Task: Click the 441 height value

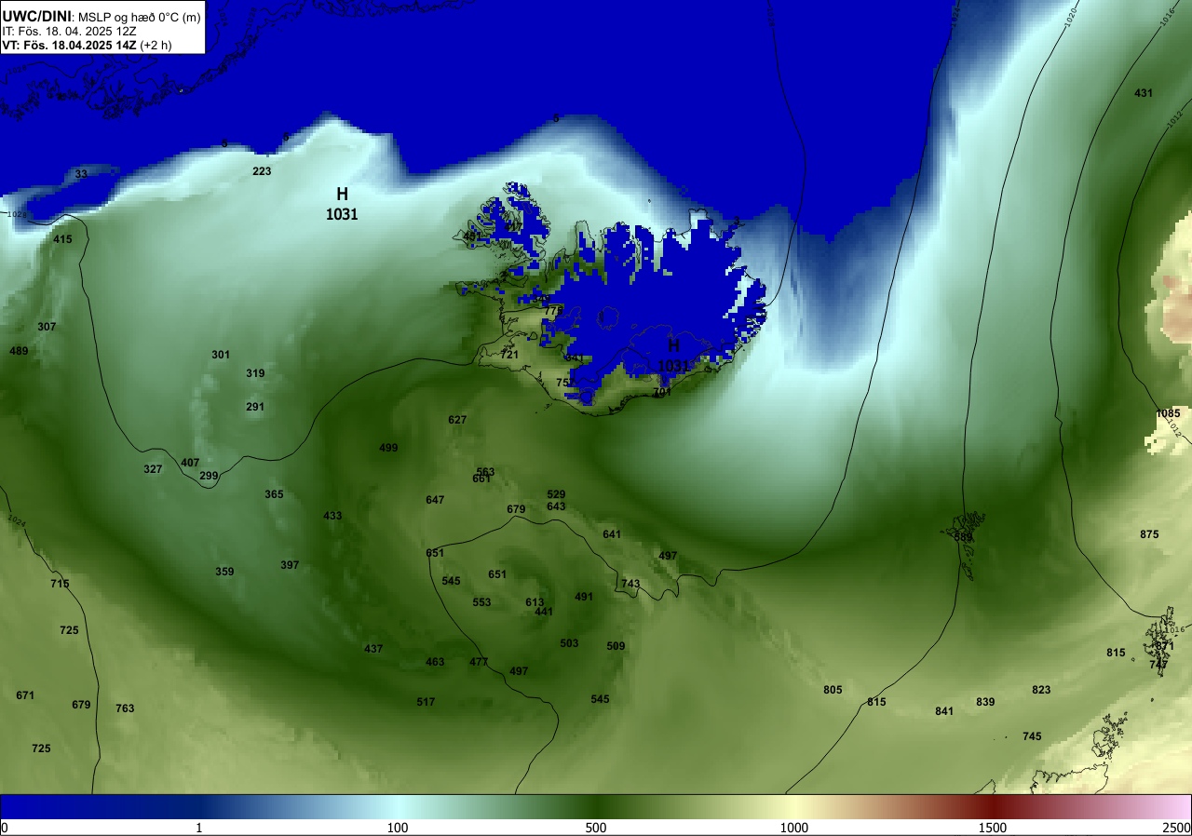Action: [544, 612]
